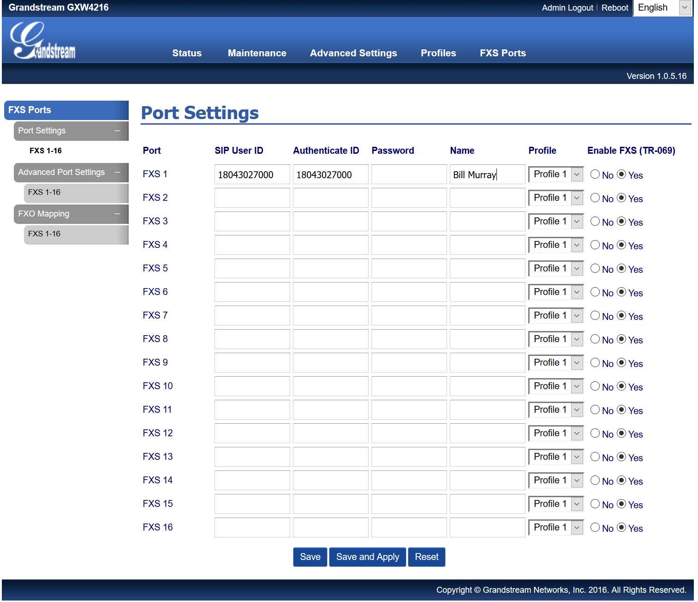Enable FXS (TR-069) for port FXS 16
The width and height of the screenshot is (698, 602).
(622, 527)
